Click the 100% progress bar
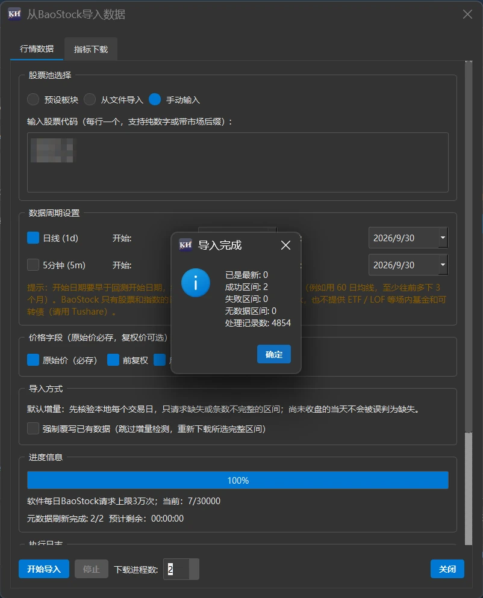Viewport: 483px width, 598px height. coord(237,480)
